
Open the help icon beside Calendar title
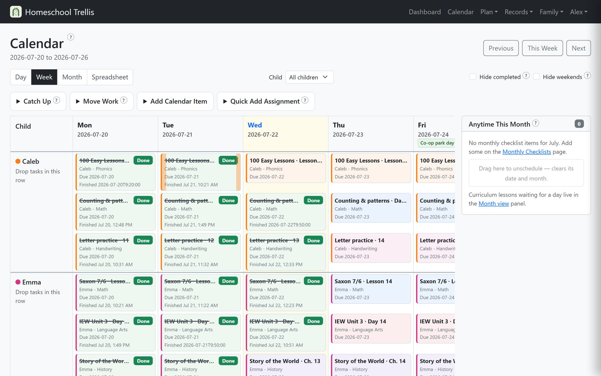[71, 37]
